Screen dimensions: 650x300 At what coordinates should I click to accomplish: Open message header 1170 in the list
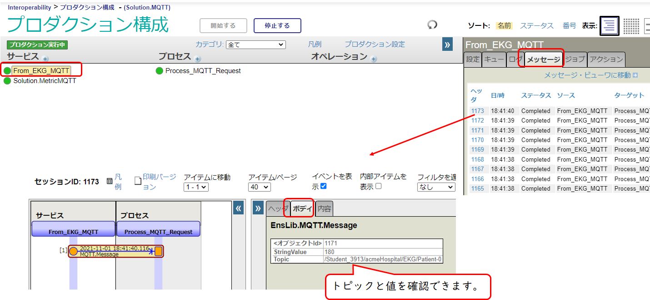pos(477,140)
